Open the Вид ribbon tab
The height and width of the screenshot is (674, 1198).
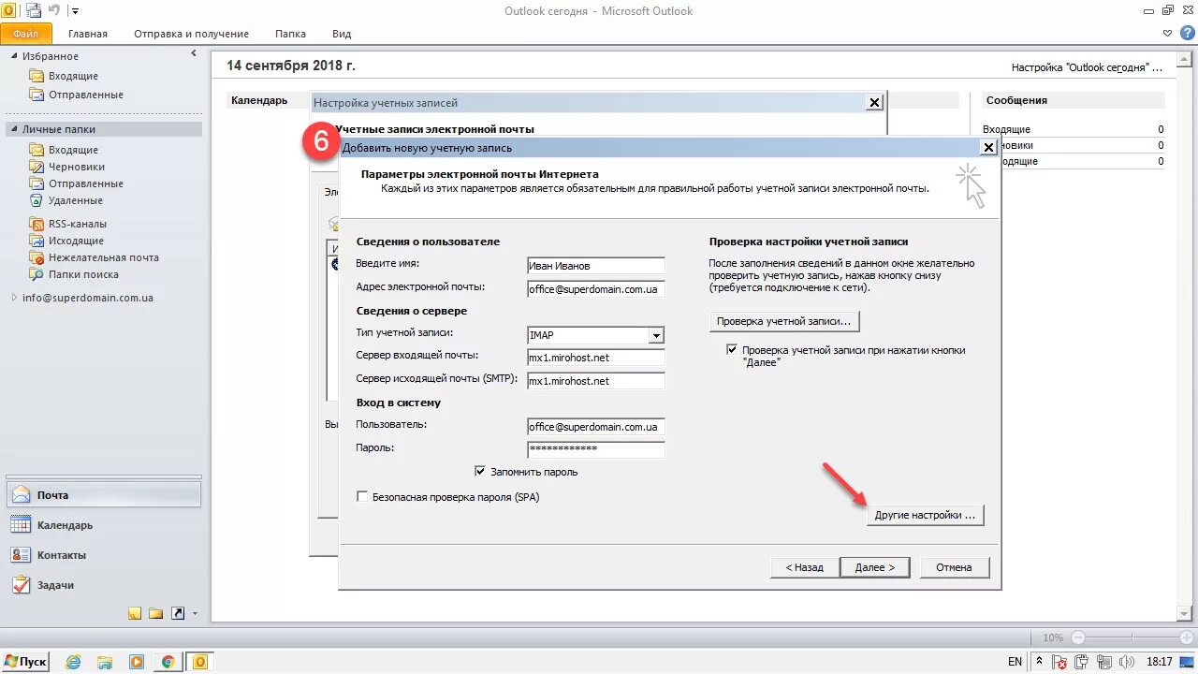click(342, 34)
